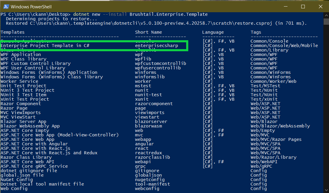Click the 'Common/Worker/Web' tag
The height and width of the screenshot is (193, 329).
(x=273, y=81)
